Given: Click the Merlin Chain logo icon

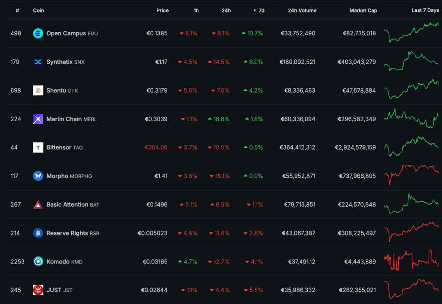Looking at the screenshot, I should 38,119.
